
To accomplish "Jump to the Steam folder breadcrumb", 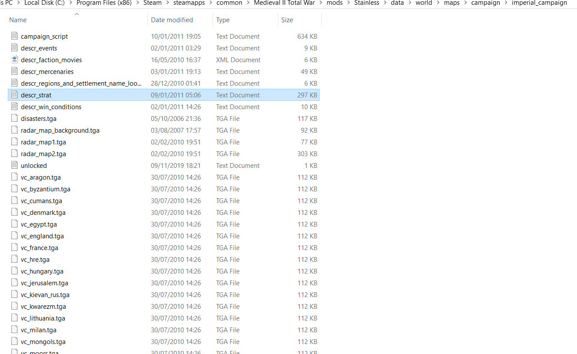I will pos(153,3).
